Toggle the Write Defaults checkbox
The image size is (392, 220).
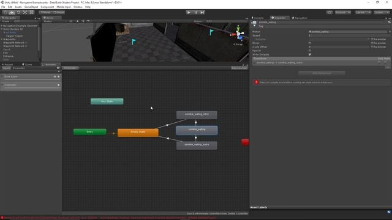[310, 54]
